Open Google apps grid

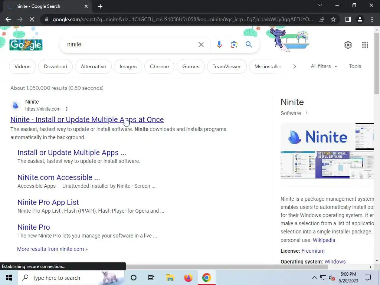coord(365,45)
